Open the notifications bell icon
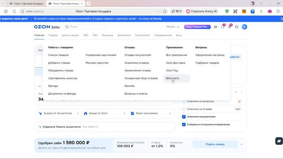The width and height of the screenshot is (283, 159). pos(229,27)
